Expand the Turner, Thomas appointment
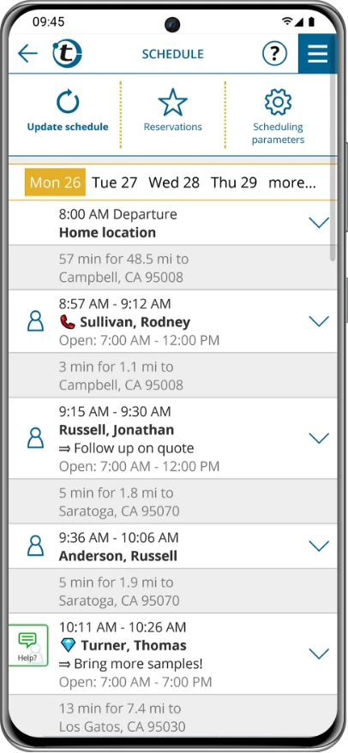The width and height of the screenshot is (348, 753). (x=319, y=654)
